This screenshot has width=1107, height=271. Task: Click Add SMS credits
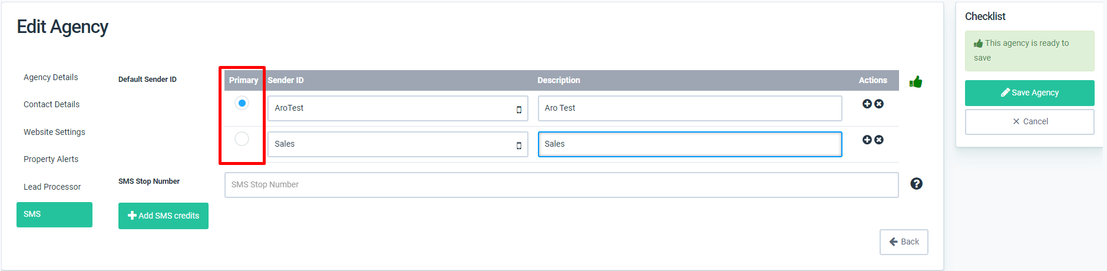coord(163,216)
